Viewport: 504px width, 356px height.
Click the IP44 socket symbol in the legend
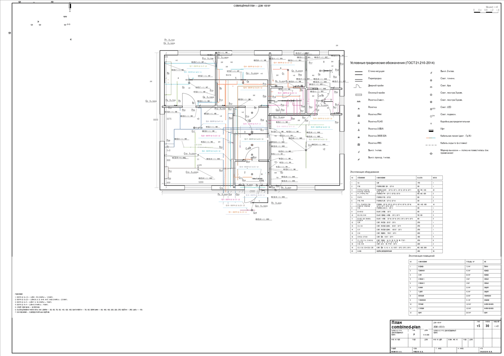pos(359,116)
